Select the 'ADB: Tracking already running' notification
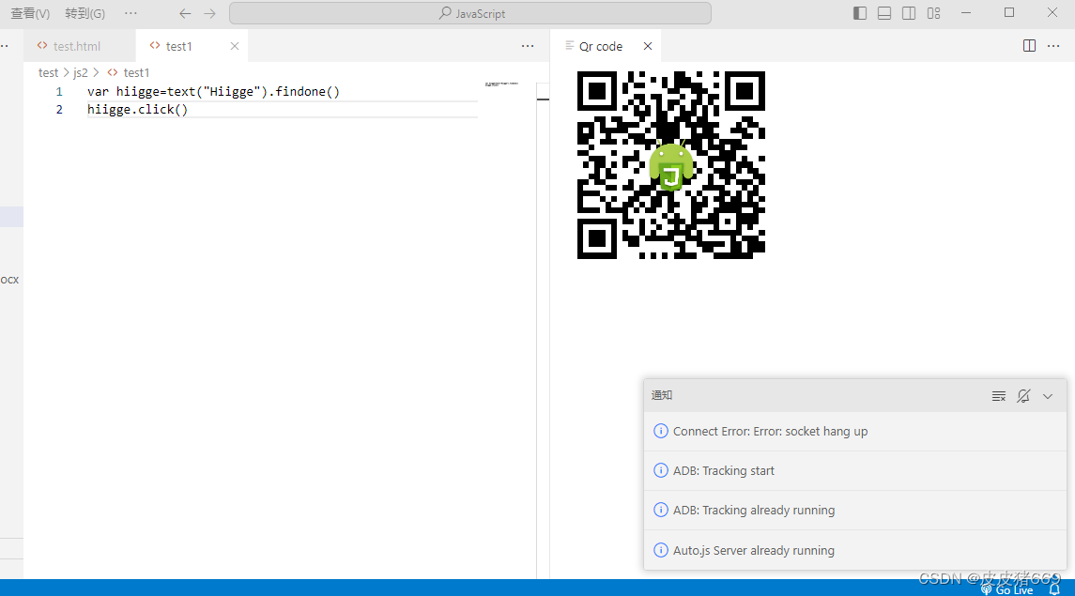The width and height of the screenshot is (1075, 596). 855,511
